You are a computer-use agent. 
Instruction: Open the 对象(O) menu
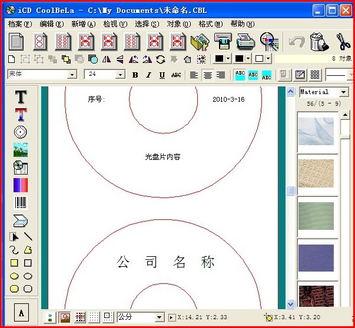179,24
